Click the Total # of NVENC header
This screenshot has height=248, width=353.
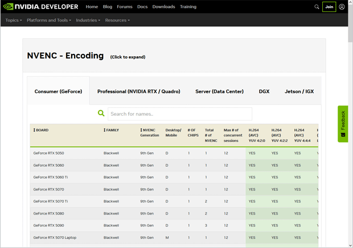211,135
